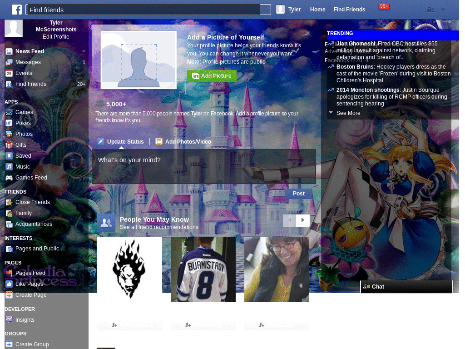The image size is (465, 349).
Task: Open the News Feed sidebar icon
Action: tap(9, 51)
